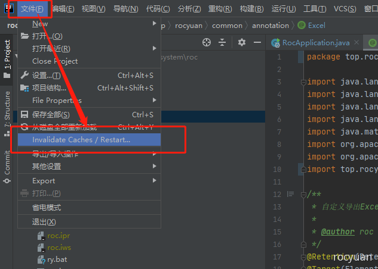Expand 其他设置 submenu
This screenshot has height=269, width=378.
click(x=89, y=166)
